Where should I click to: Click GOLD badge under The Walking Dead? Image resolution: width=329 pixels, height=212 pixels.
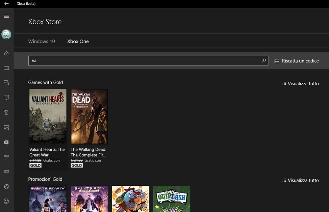[x=77, y=165]
